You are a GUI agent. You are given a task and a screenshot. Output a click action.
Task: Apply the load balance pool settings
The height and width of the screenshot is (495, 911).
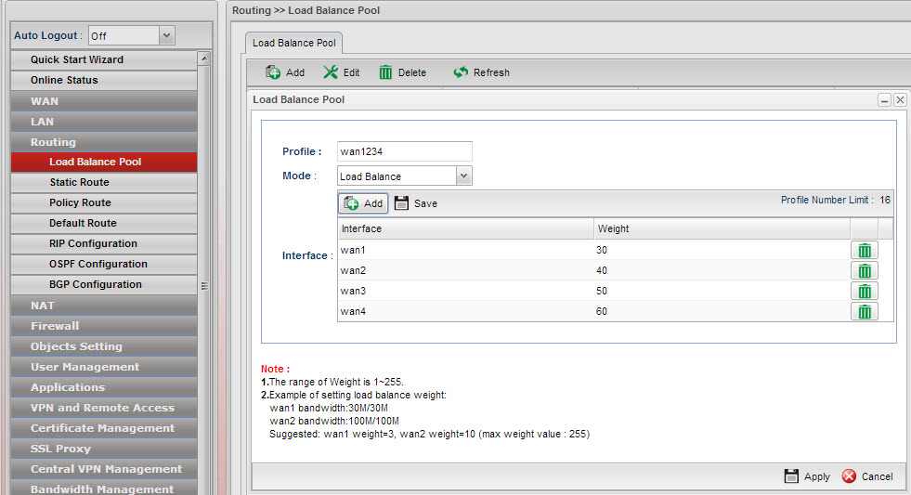[807, 476]
